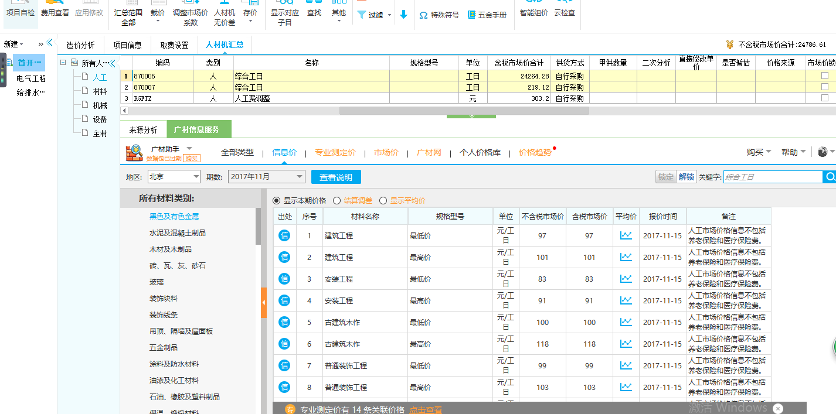Select 结算调差 radio button
Image resolution: width=836 pixels, height=414 pixels.
coord(337,200)
